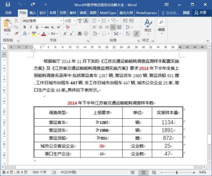
Task: Toggle justify text alignment
Action: click(113, 27)
